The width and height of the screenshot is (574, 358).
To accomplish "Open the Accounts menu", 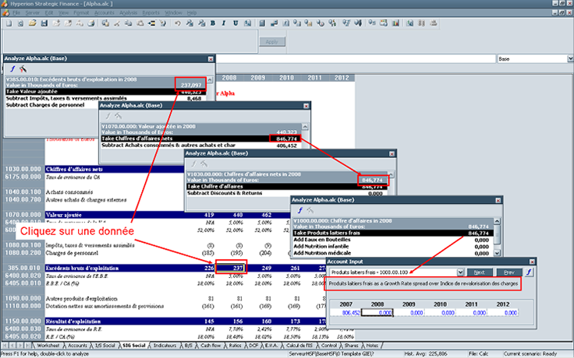I will click(x=105, y=12).
